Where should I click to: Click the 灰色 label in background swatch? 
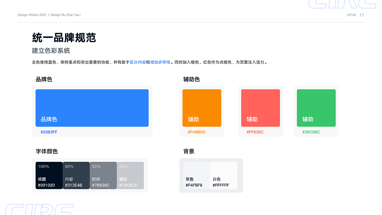pyautogui.click(x=190, y=179)
